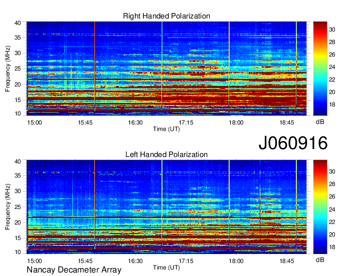341x276 pixels.
Task: Click the Left Handed Polarization title
Action: coord(166,154)
